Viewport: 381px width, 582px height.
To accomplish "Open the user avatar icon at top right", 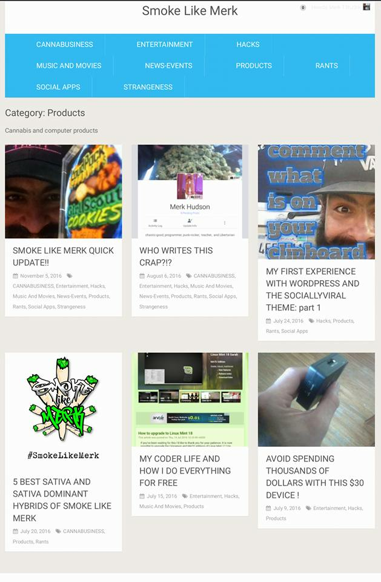I will coord(366,7).
